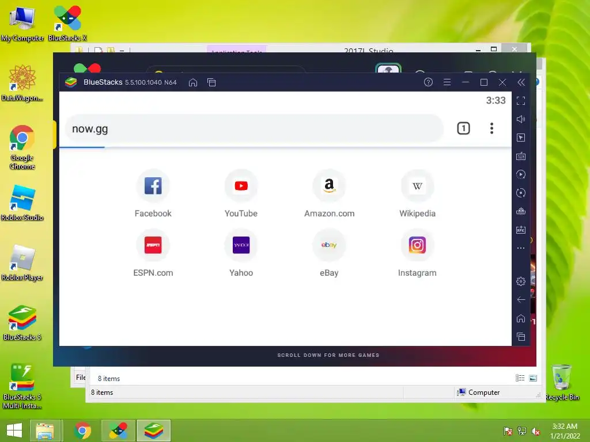
Task: Click the cursor lock icon in sidebar
Action: click(x=521, y=138)
